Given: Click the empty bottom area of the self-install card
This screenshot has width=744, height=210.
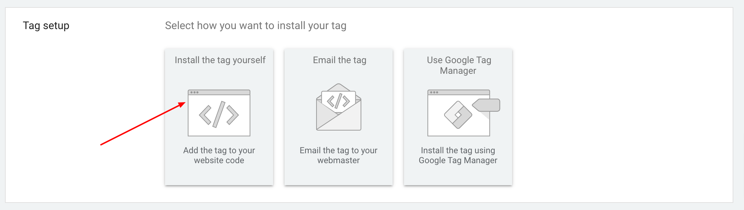Looking at the screenshot, I should [219, 176].
